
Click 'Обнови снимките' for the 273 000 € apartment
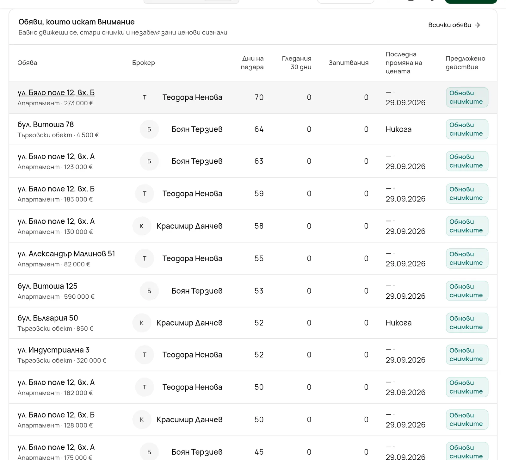pos(467,97)
